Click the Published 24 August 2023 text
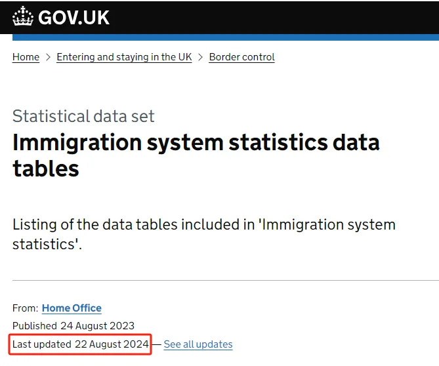The image size is (439, 366). pyautogui.click(x=73, y=326)
